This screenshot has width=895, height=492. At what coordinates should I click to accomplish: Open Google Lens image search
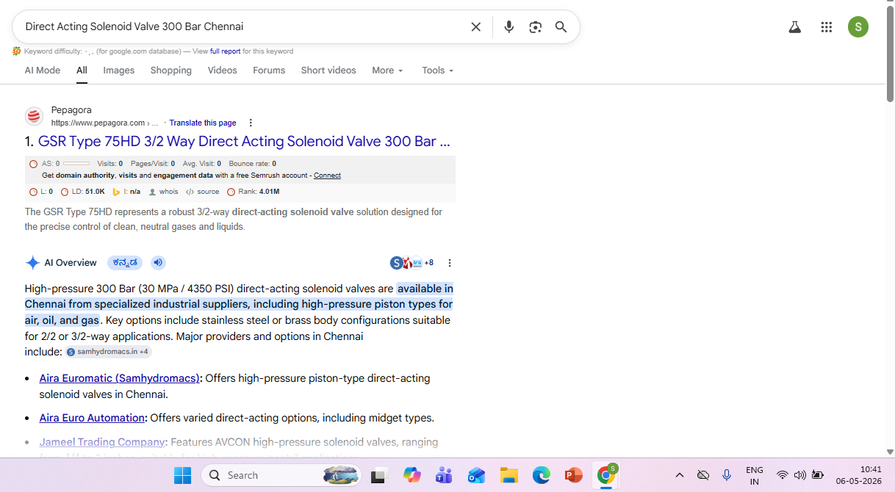point(535,27)
